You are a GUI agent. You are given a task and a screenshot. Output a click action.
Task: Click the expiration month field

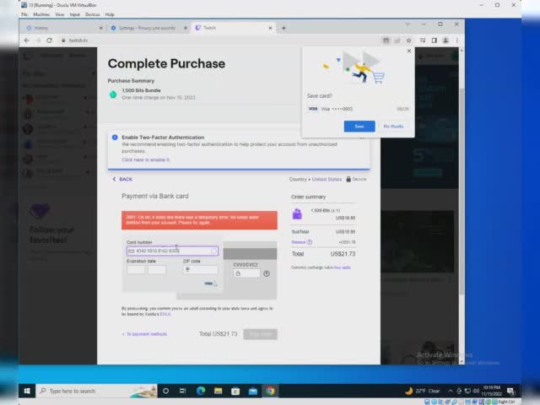(136, 269)
